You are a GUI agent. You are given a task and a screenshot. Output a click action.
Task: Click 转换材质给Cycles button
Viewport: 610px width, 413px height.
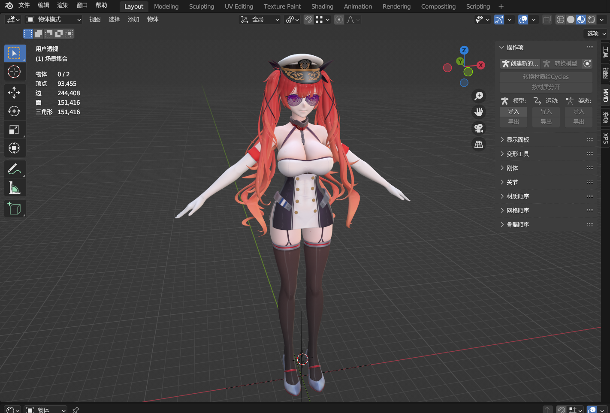(x=546, y=77)
